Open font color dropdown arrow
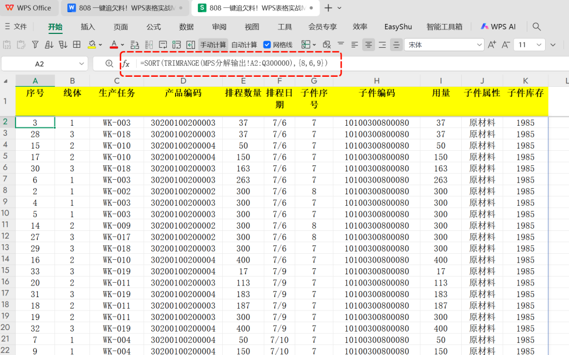The width and height of the screenshot is (569, 355). (122, 45)
